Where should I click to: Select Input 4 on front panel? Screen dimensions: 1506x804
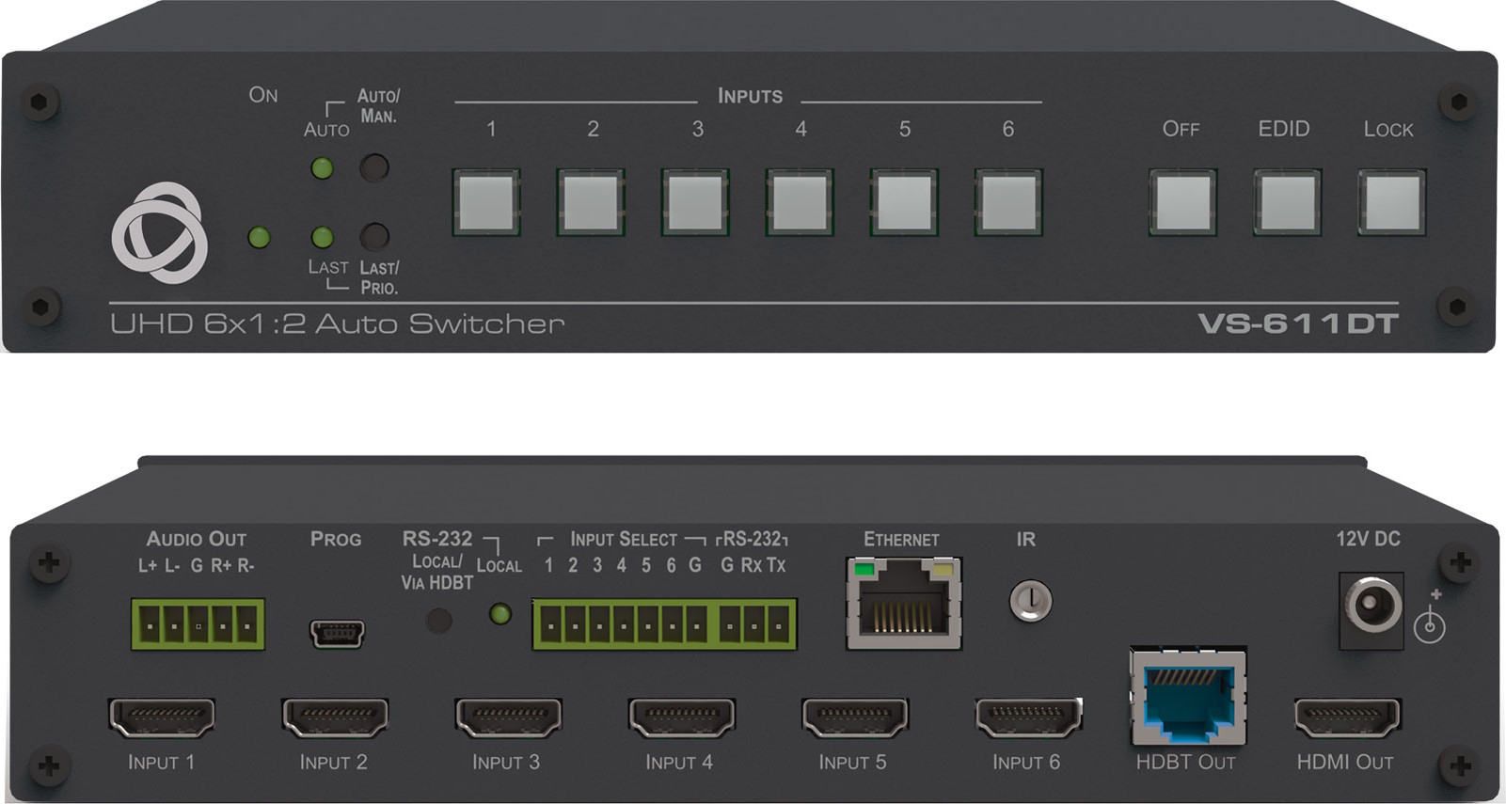pyautogui.click(x=800, y=202)
